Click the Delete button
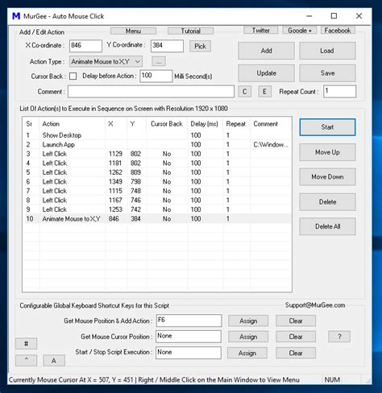Viewport: 382px width, 393px height. [x=327, y=202]
